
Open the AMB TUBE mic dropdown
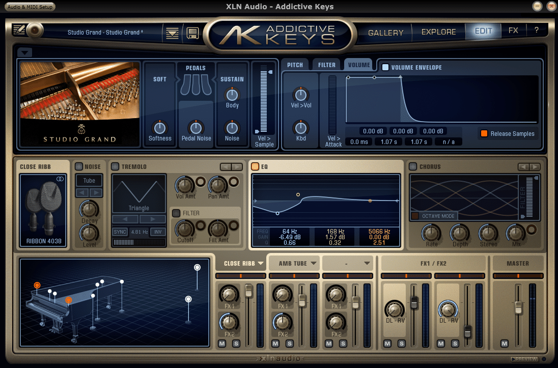pyautogui.click(x=314, y=263)
